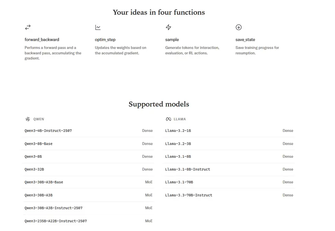Click the Meta Llama logo icon

(168, 119)
